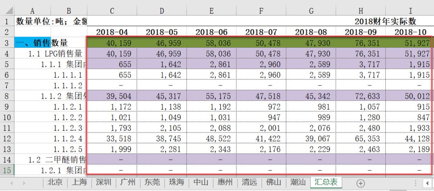Go to the 广州 sheet tab
434x191 pixels.
128,182
